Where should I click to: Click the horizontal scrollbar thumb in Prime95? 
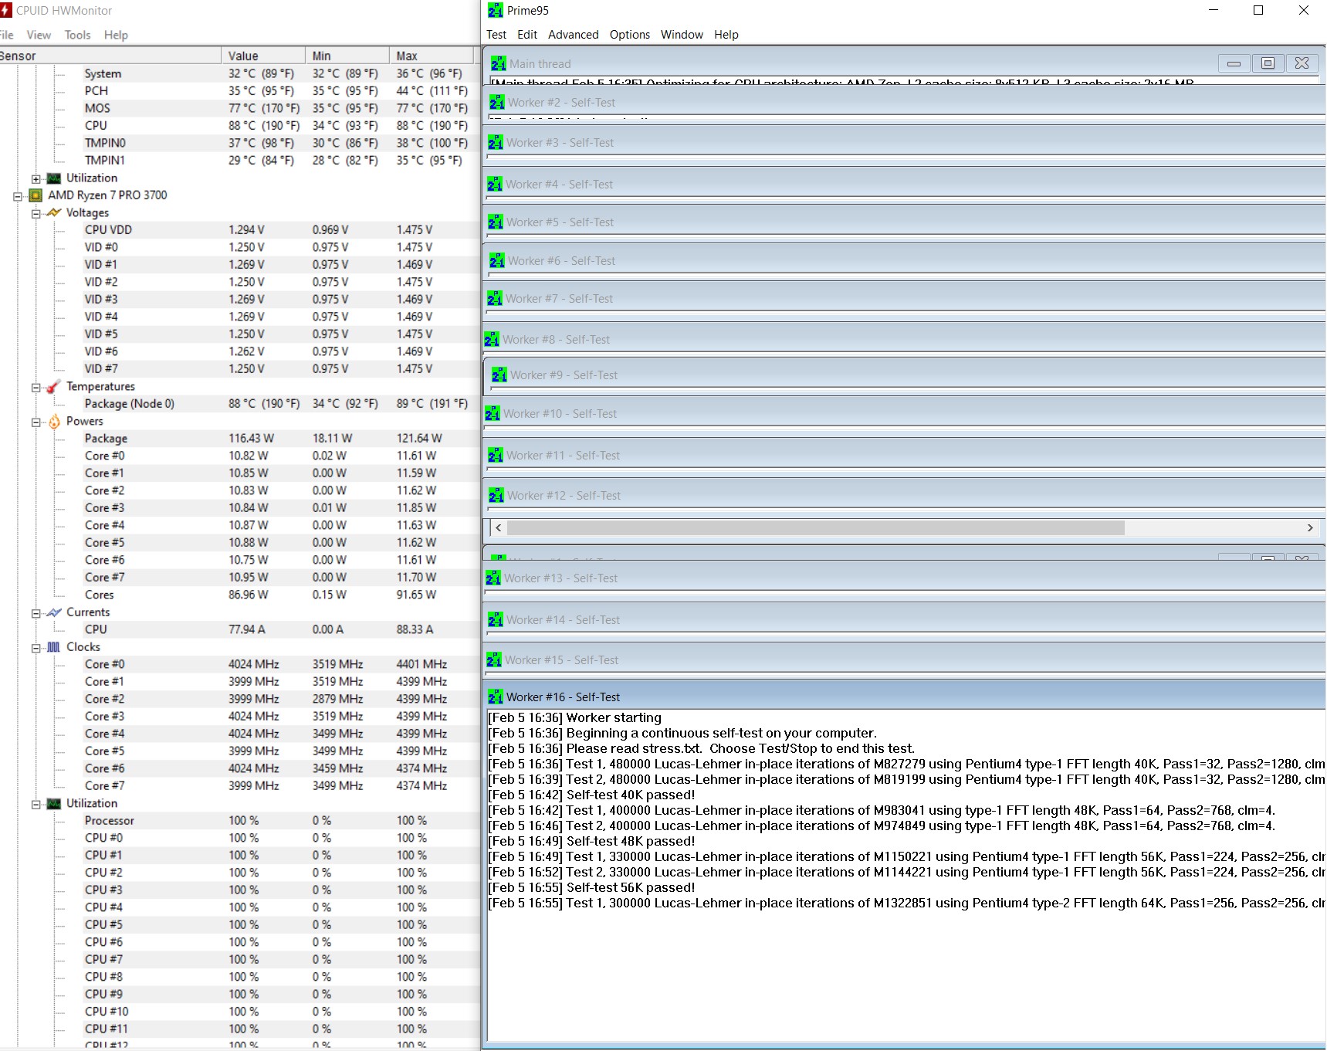[x=816, y=528]
